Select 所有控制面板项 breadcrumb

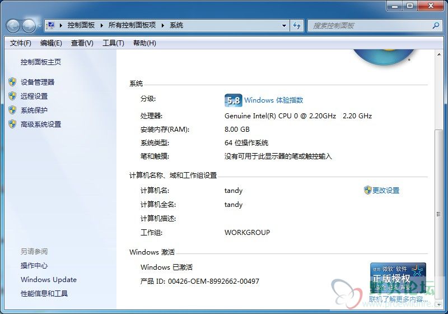pyautogui.click(x=132, y=25)
